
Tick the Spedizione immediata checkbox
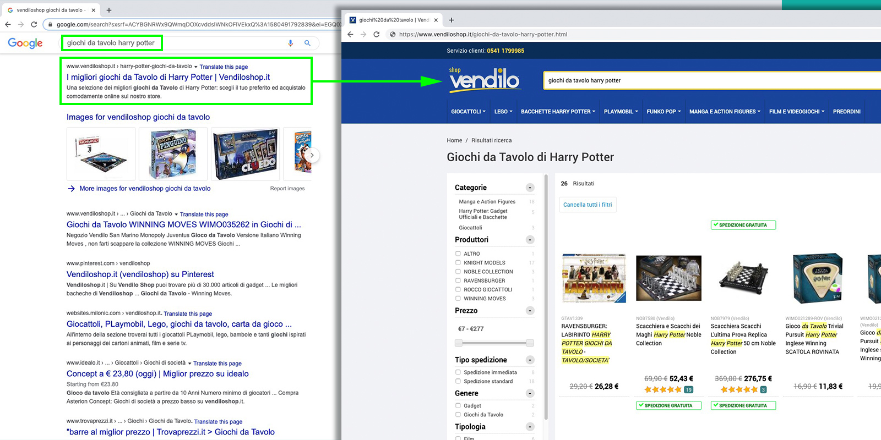(458, 372)
